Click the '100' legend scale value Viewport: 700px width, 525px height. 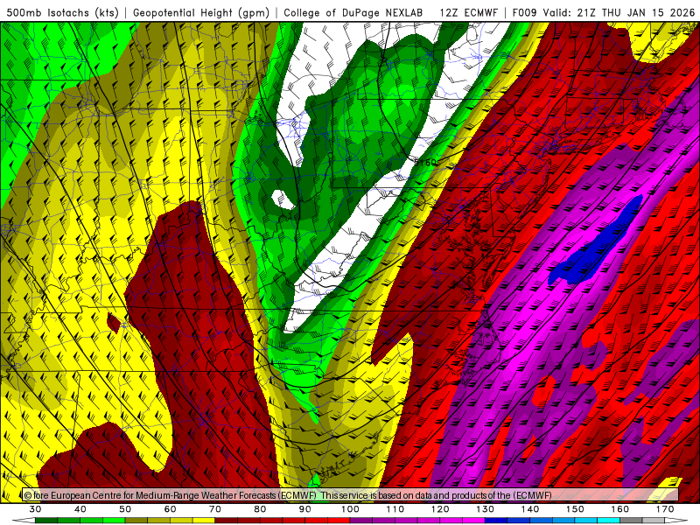351,509
